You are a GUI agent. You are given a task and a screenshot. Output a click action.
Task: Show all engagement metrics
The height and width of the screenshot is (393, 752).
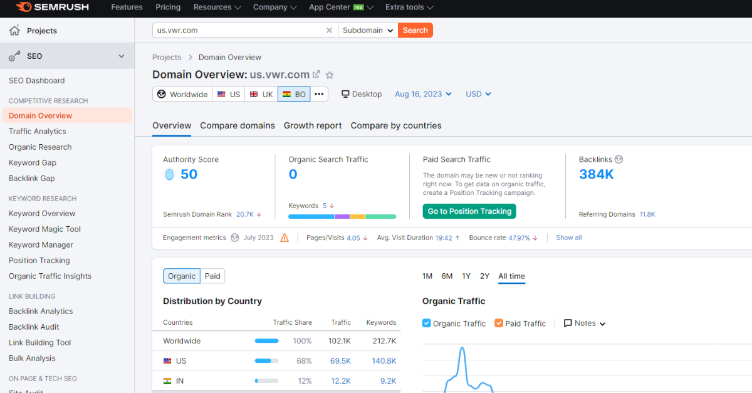568,238
